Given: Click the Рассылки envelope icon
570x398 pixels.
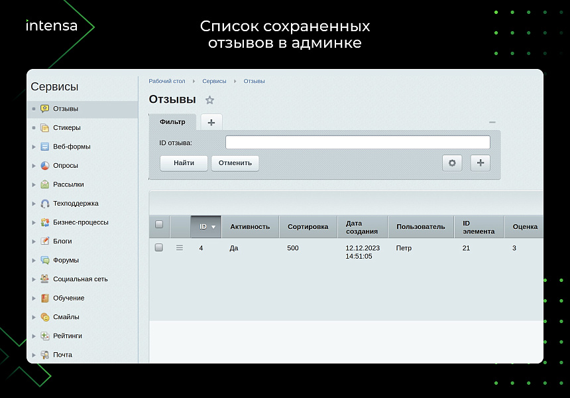Looking at the screenshot, I should (45, 184).
